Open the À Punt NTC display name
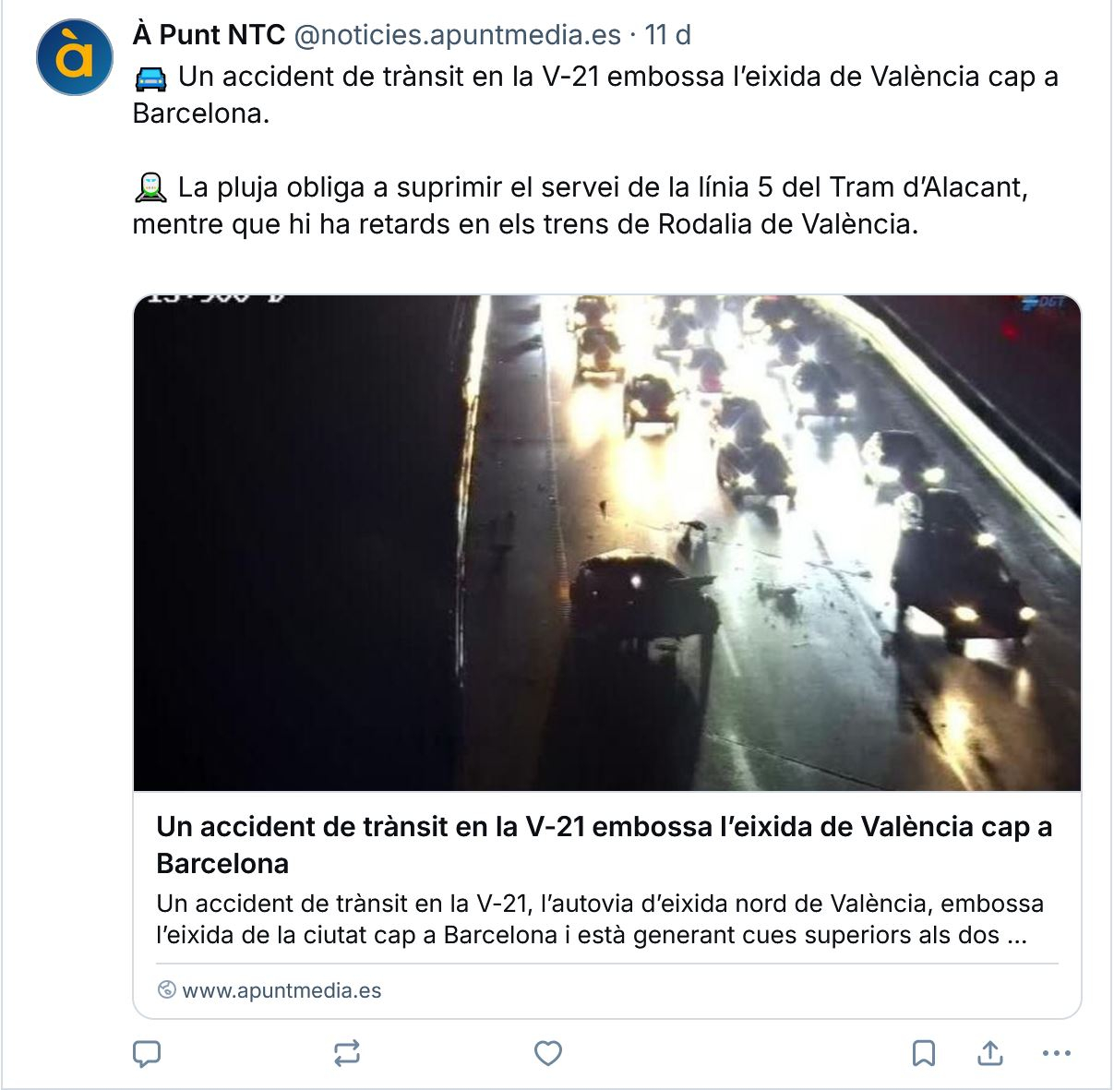1114x1090 pixels. point(209,35)
